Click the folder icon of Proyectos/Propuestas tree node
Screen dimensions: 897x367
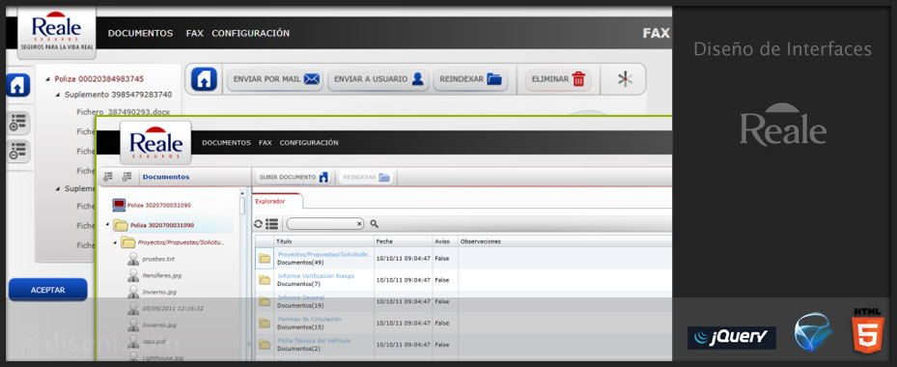pos(128,242)
